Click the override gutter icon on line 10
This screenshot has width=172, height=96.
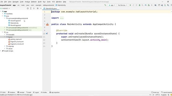tap(47, 34)
